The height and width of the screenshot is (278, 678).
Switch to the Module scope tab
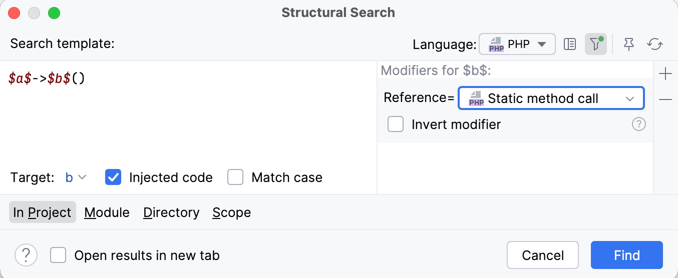(107, 212)
